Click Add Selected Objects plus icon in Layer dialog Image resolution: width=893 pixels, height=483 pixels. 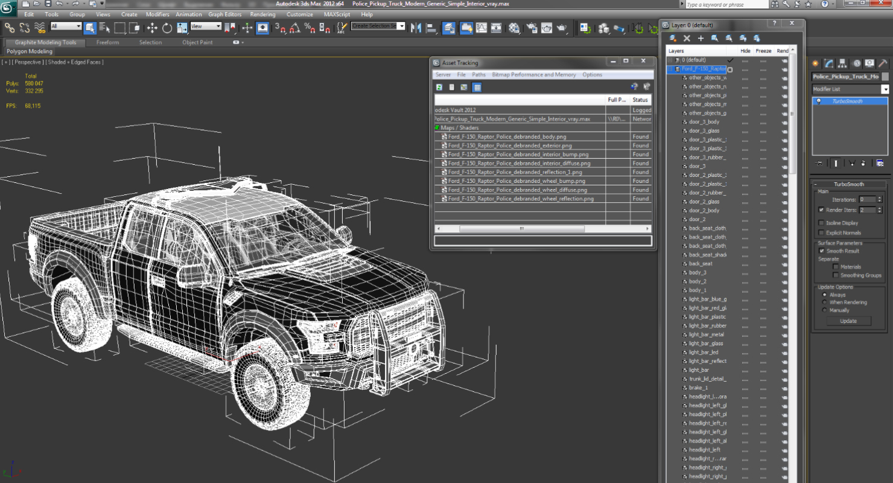tap(701, 38)
